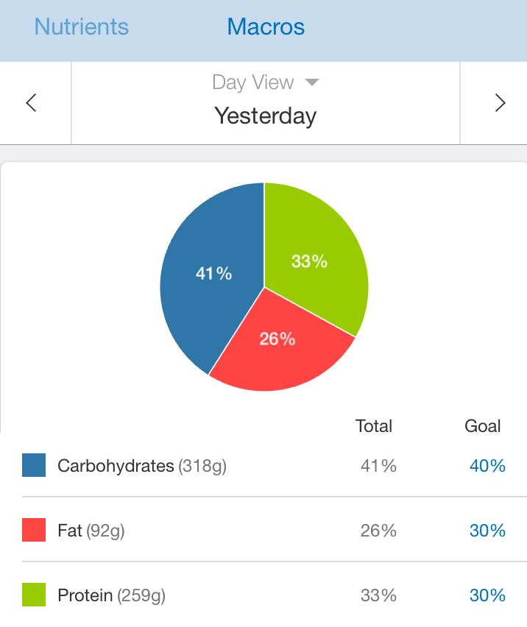Edit the Fat 30% goal
The height and width of the screenshot is (627, 527).
coord(487,531)
